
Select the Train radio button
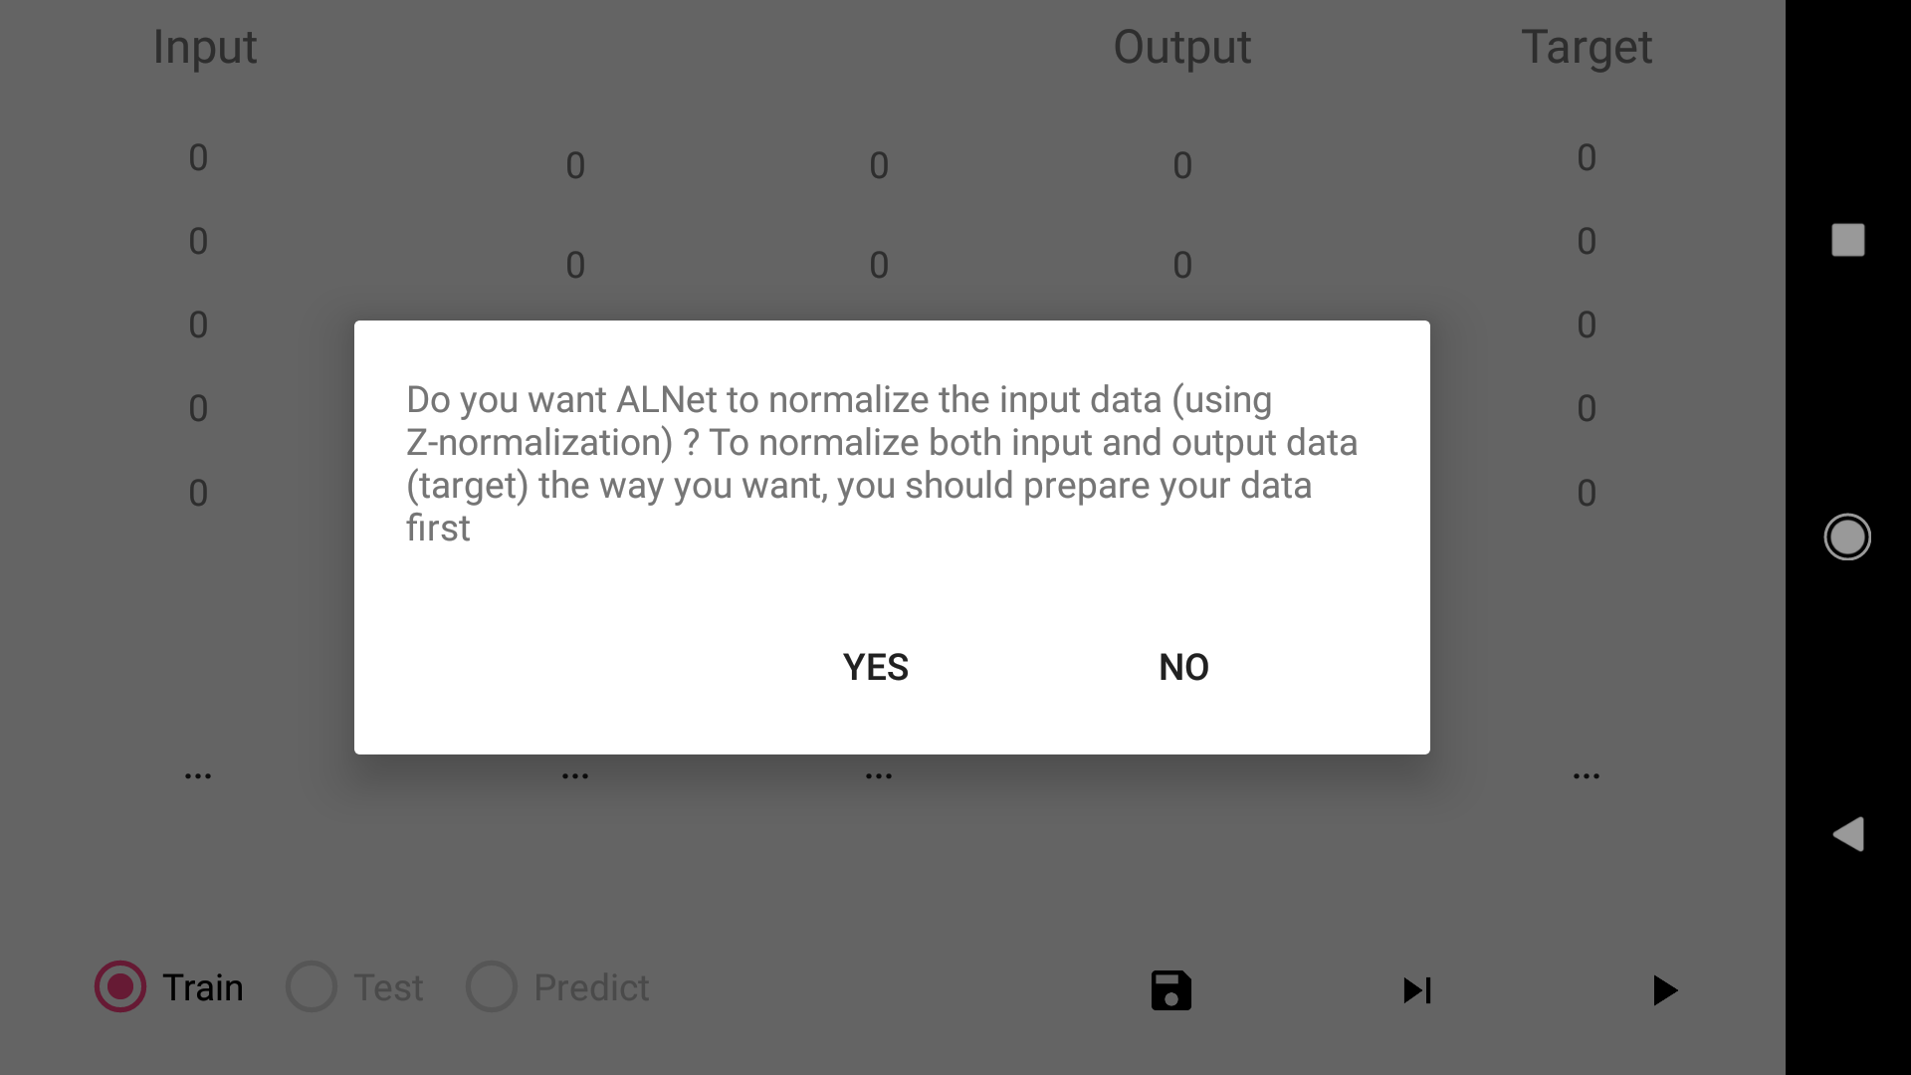pos(120,987)
